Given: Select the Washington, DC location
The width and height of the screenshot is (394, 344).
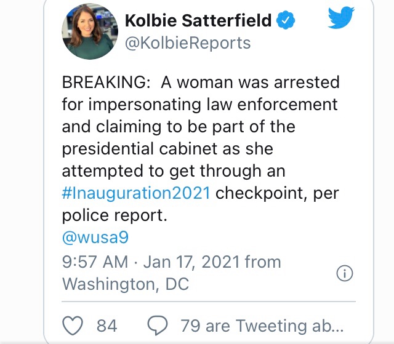Looking at the screenshot, I should click(126, 284).
